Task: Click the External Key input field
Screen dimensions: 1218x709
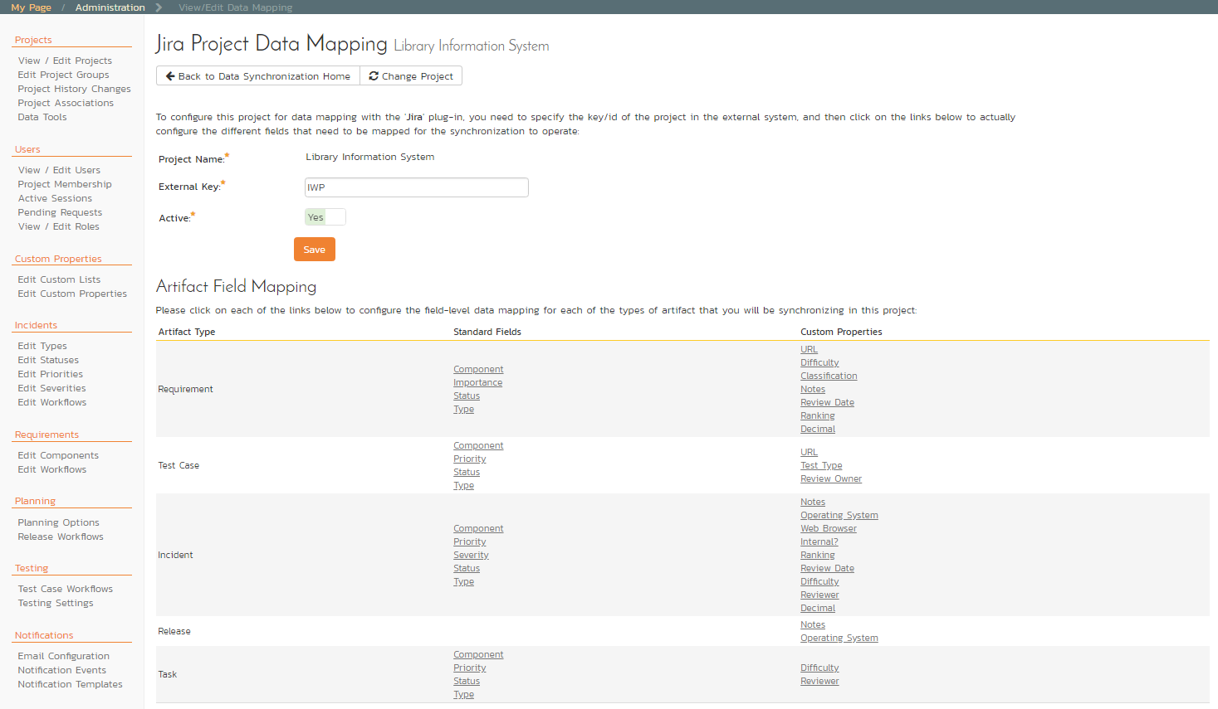Action: (417, 187)
